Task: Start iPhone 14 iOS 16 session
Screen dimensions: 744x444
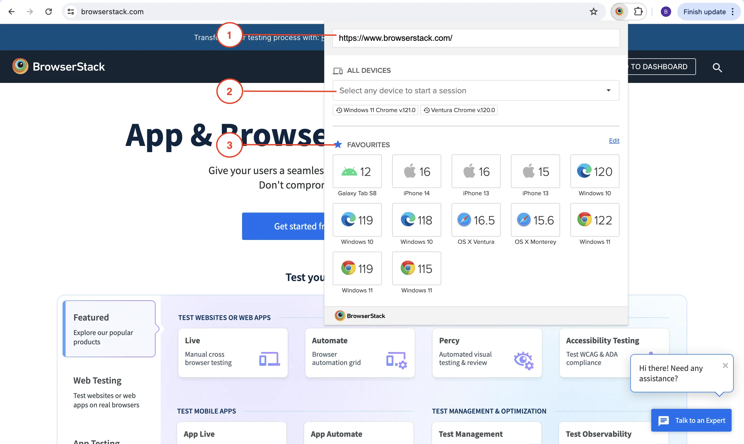Action: (416, 172)
